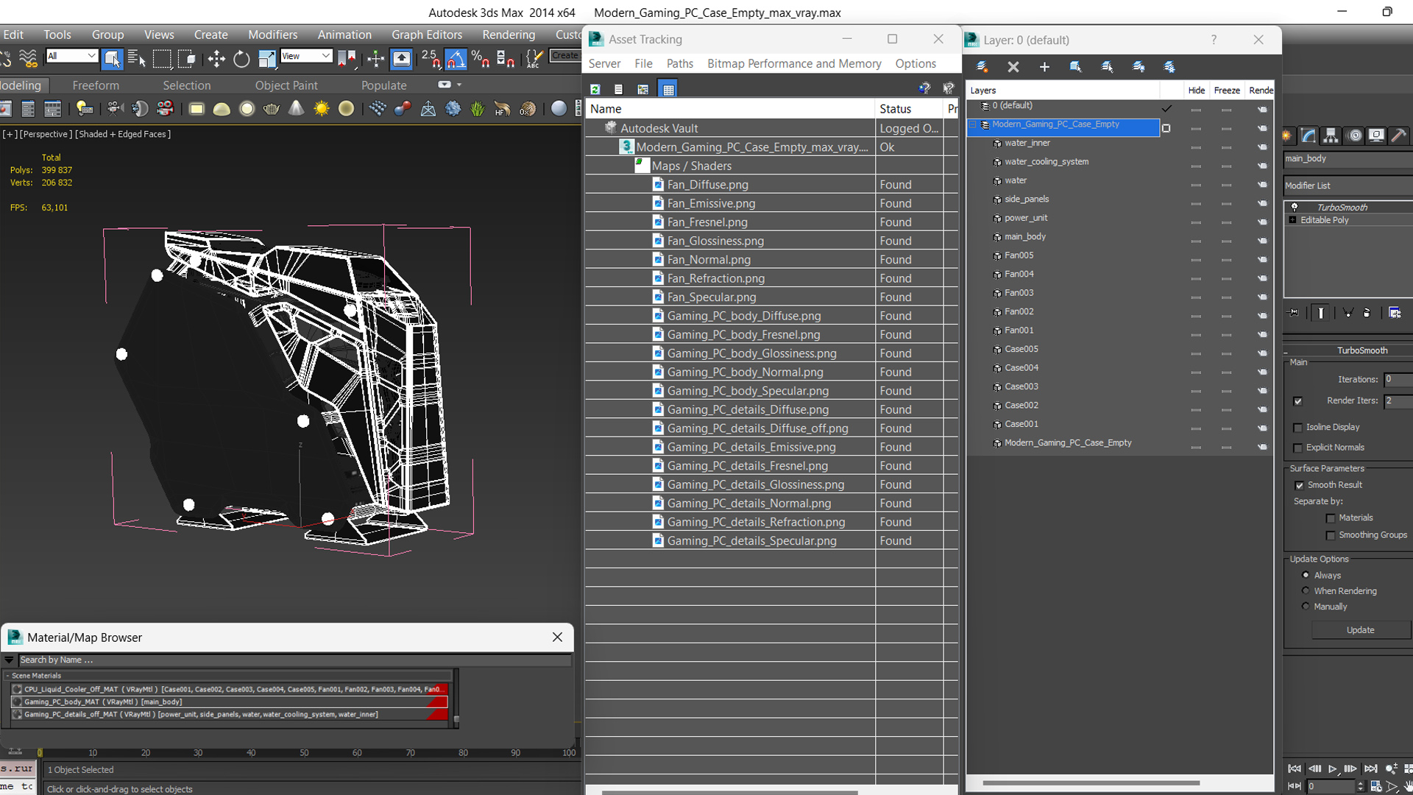Toggle the Render Iters checkbox
The image size is (1413, 795).
1297,401
